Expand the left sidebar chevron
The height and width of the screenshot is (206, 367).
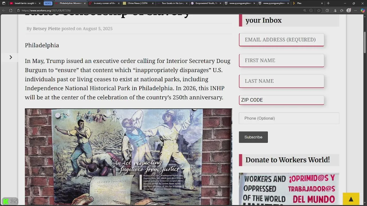(11, 57)
